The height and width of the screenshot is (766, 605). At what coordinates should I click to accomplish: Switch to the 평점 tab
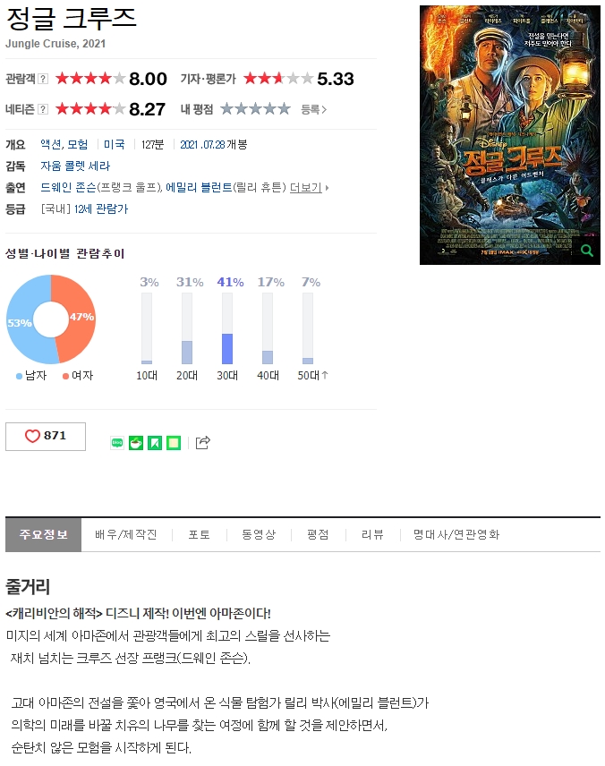(318, 534)
